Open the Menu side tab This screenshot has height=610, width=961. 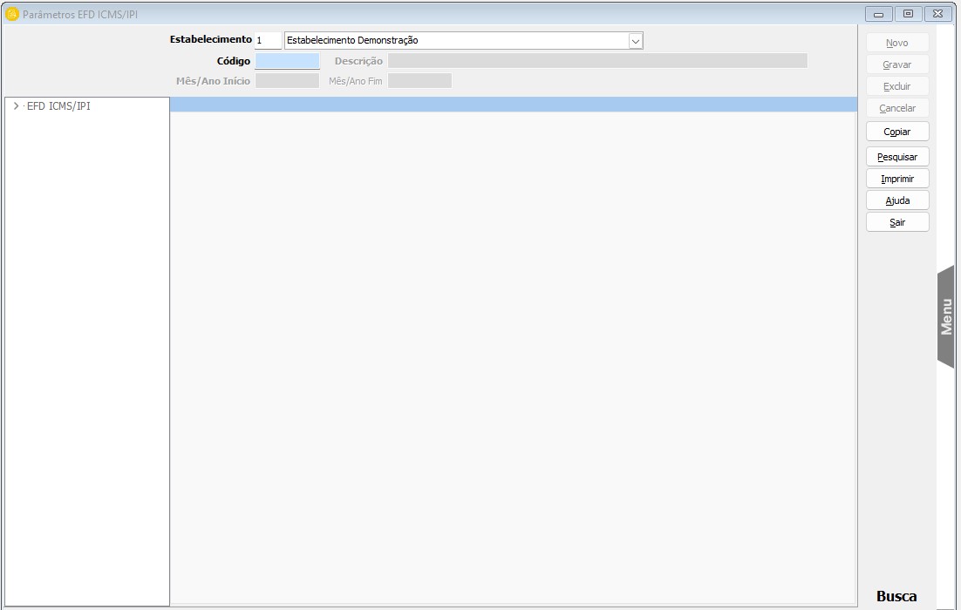tap(946, 316)
